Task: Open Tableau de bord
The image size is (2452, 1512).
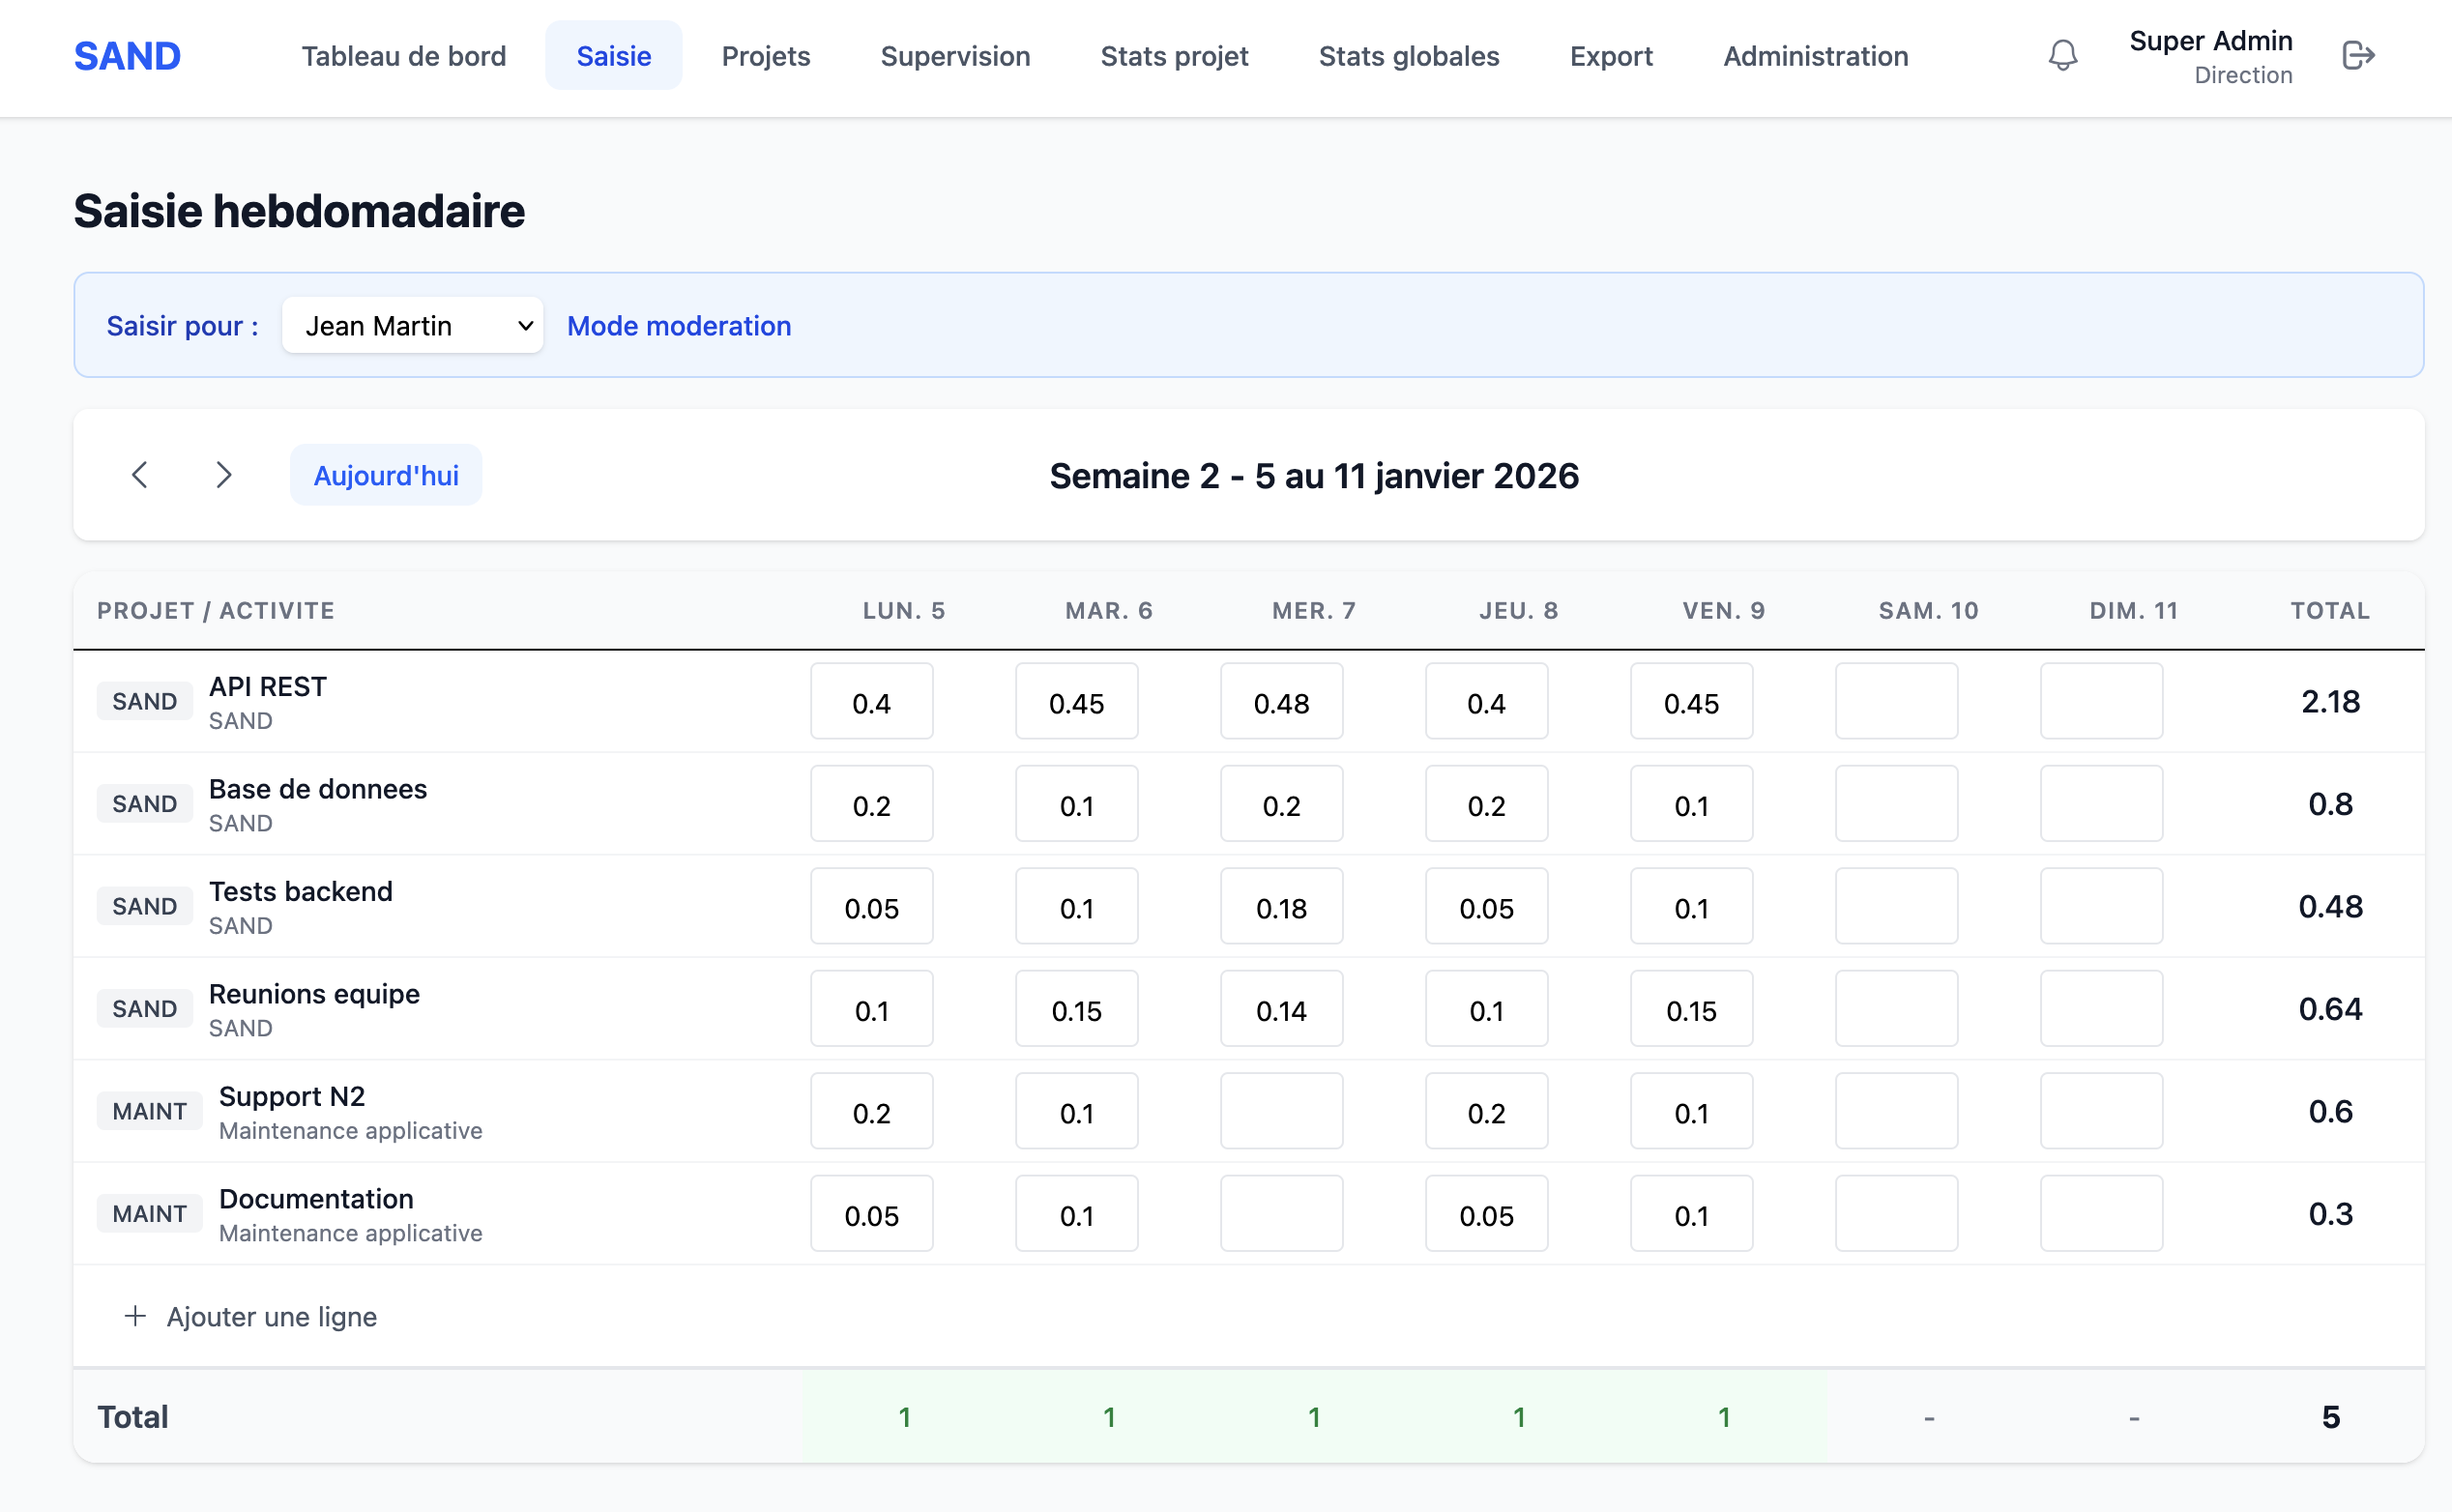Action: pos(404,56)
